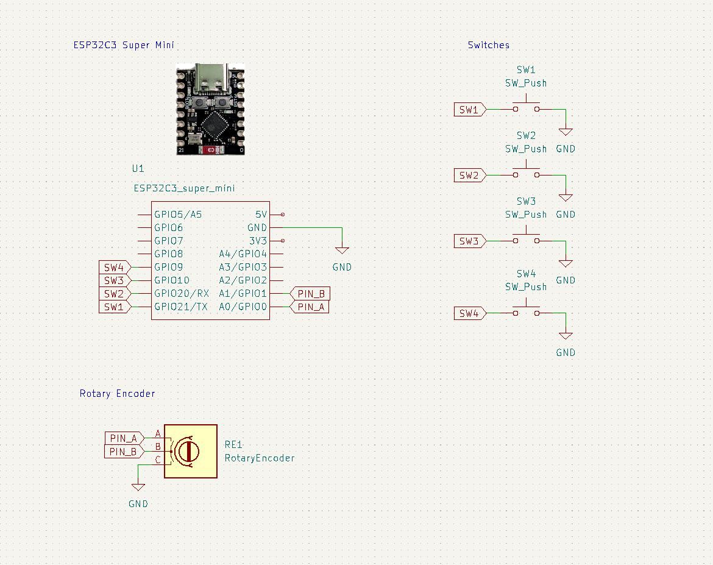
Task: Click pin C label on the rotary encoder
Action: [158, 460]
